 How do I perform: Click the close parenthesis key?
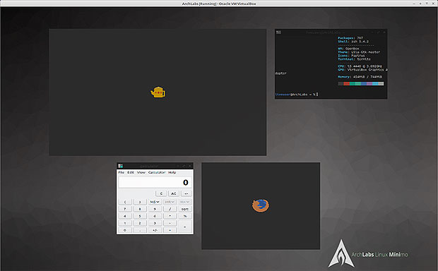(x=140, y=202)
